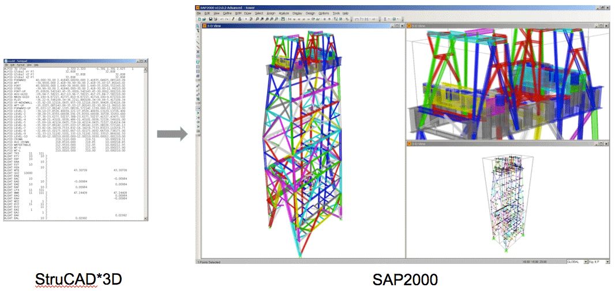
Task: Open the File menu in SAP2000
Action: (198, 13)
